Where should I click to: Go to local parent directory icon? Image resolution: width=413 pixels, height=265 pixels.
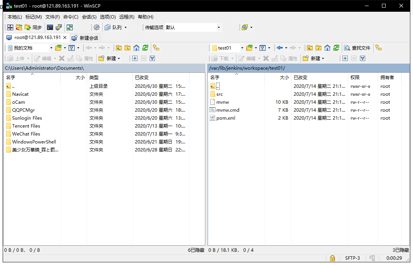pos(119,48)
